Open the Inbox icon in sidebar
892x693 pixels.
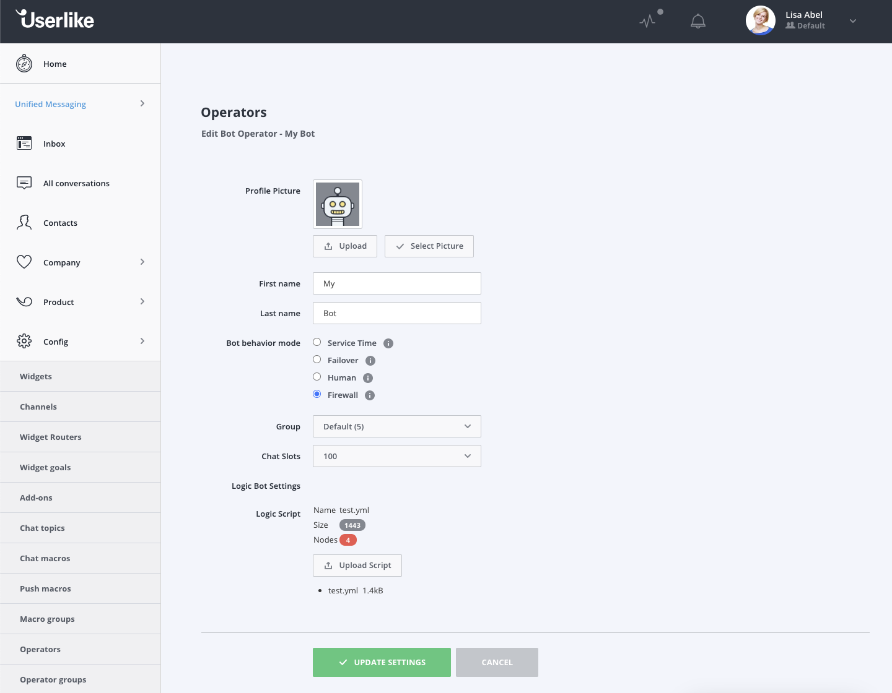click(x=24, y=144)
